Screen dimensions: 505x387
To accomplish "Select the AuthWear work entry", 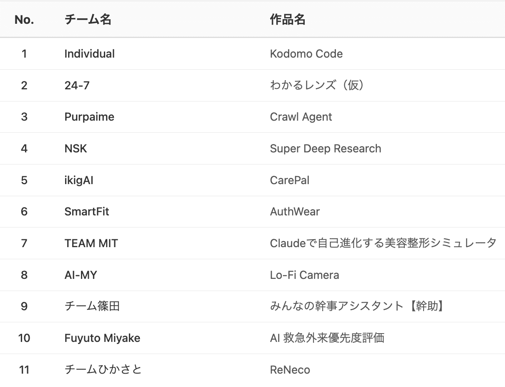I will (295, 212).
